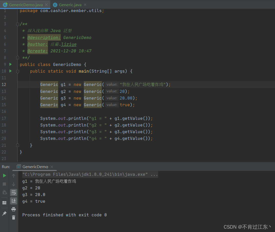Screen dimensions: 275x232
Task: Click the Javadoc end fold marker at line 8
Action: pyautogui.click(x=17, y=57)
